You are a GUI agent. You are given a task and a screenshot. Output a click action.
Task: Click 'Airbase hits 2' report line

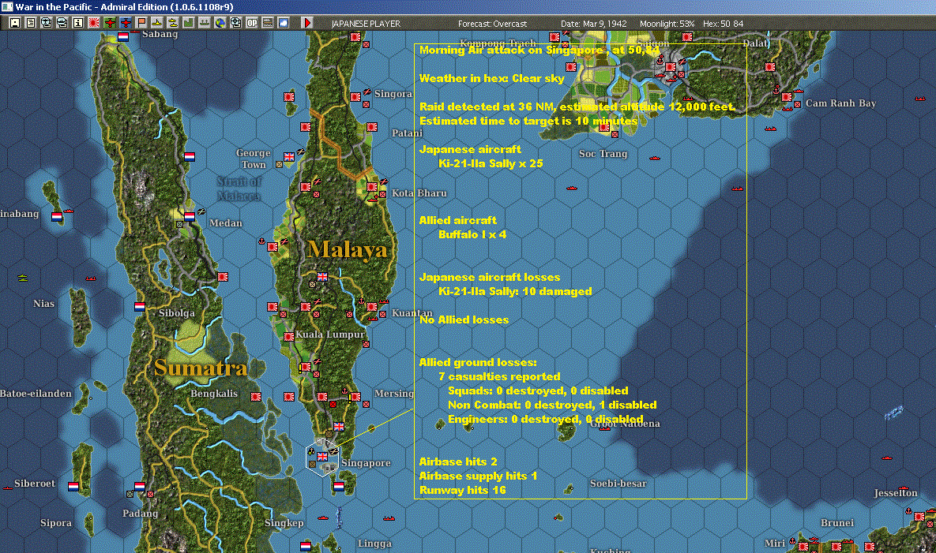(458, 461)
